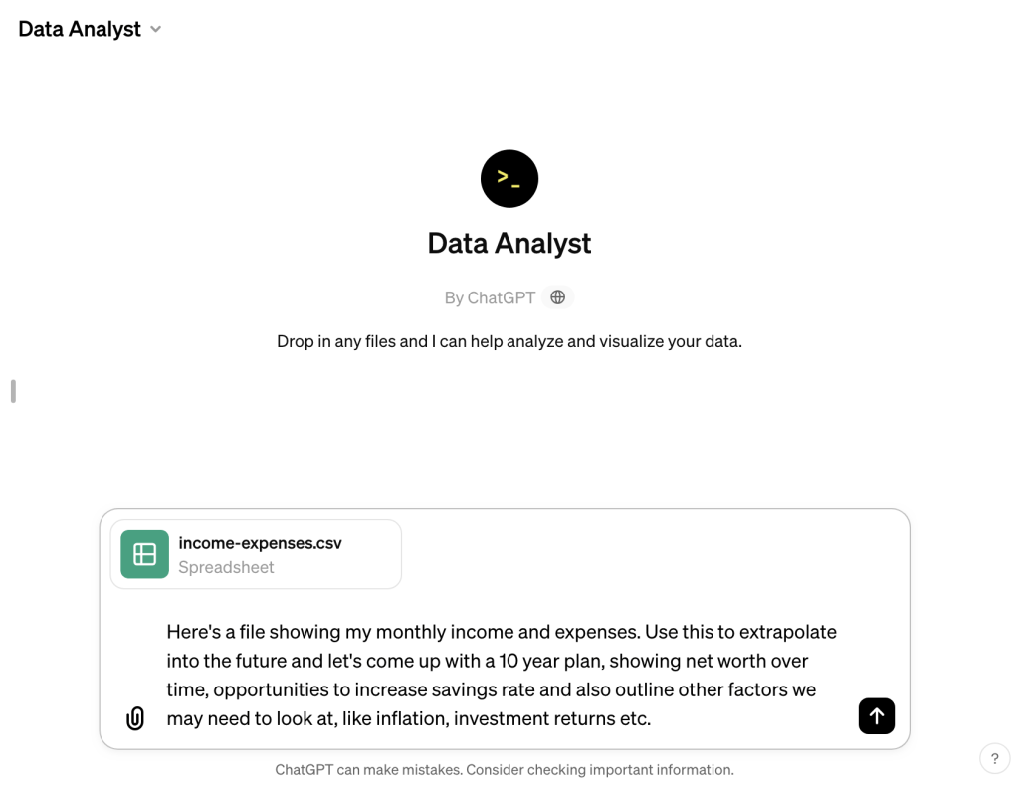Toggle the sidebar handle on left edge
1018x785 pixels.
(x=13, y=391)
